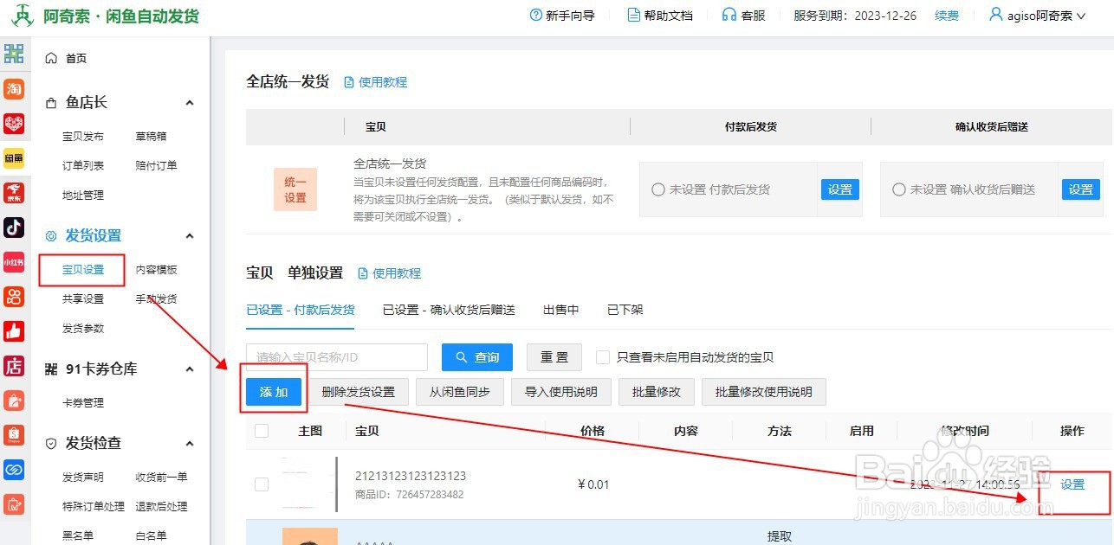
Task: Switch to 已下架 tab
Action: pyautogui.click(x=625, y=310)
